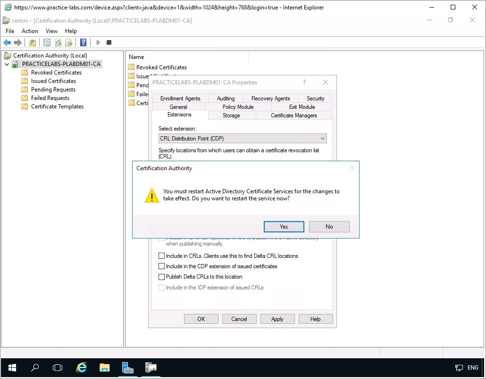Open the Help menu
The width and height of the screenshot is (486, 379).
(x=71, y=31)
